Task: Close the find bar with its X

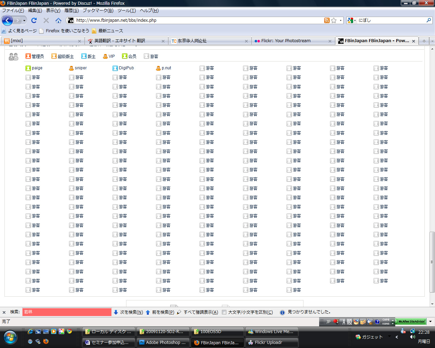Action: tap(4, 312)
